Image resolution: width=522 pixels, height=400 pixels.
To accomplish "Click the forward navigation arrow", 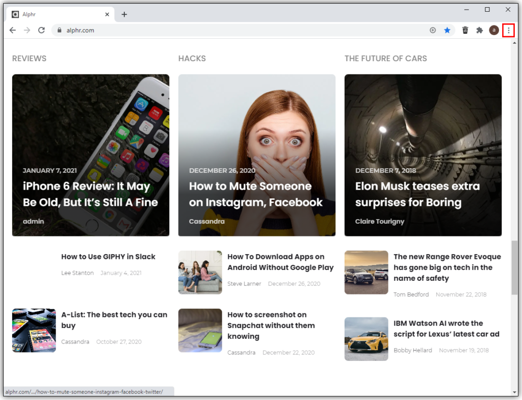I will click(27, 30).
